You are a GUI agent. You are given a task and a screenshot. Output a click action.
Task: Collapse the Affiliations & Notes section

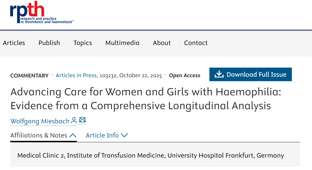pos(73,135)
